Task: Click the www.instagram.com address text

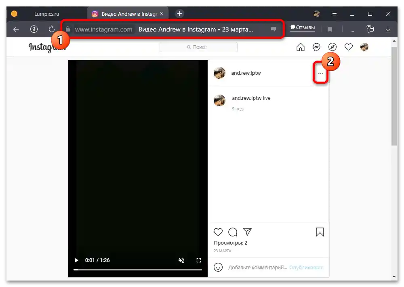Action: tap(103, 30)
